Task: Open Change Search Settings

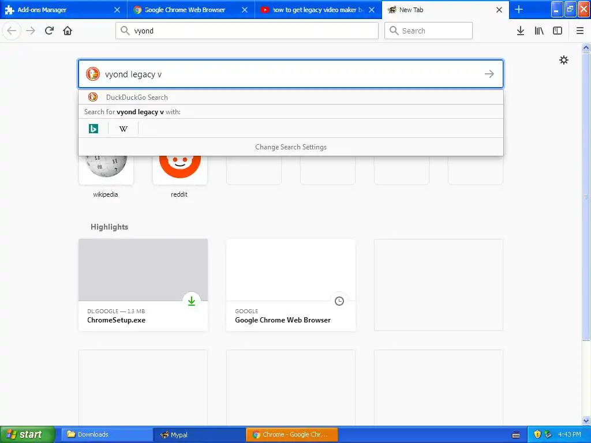Action: pos(291,147)
